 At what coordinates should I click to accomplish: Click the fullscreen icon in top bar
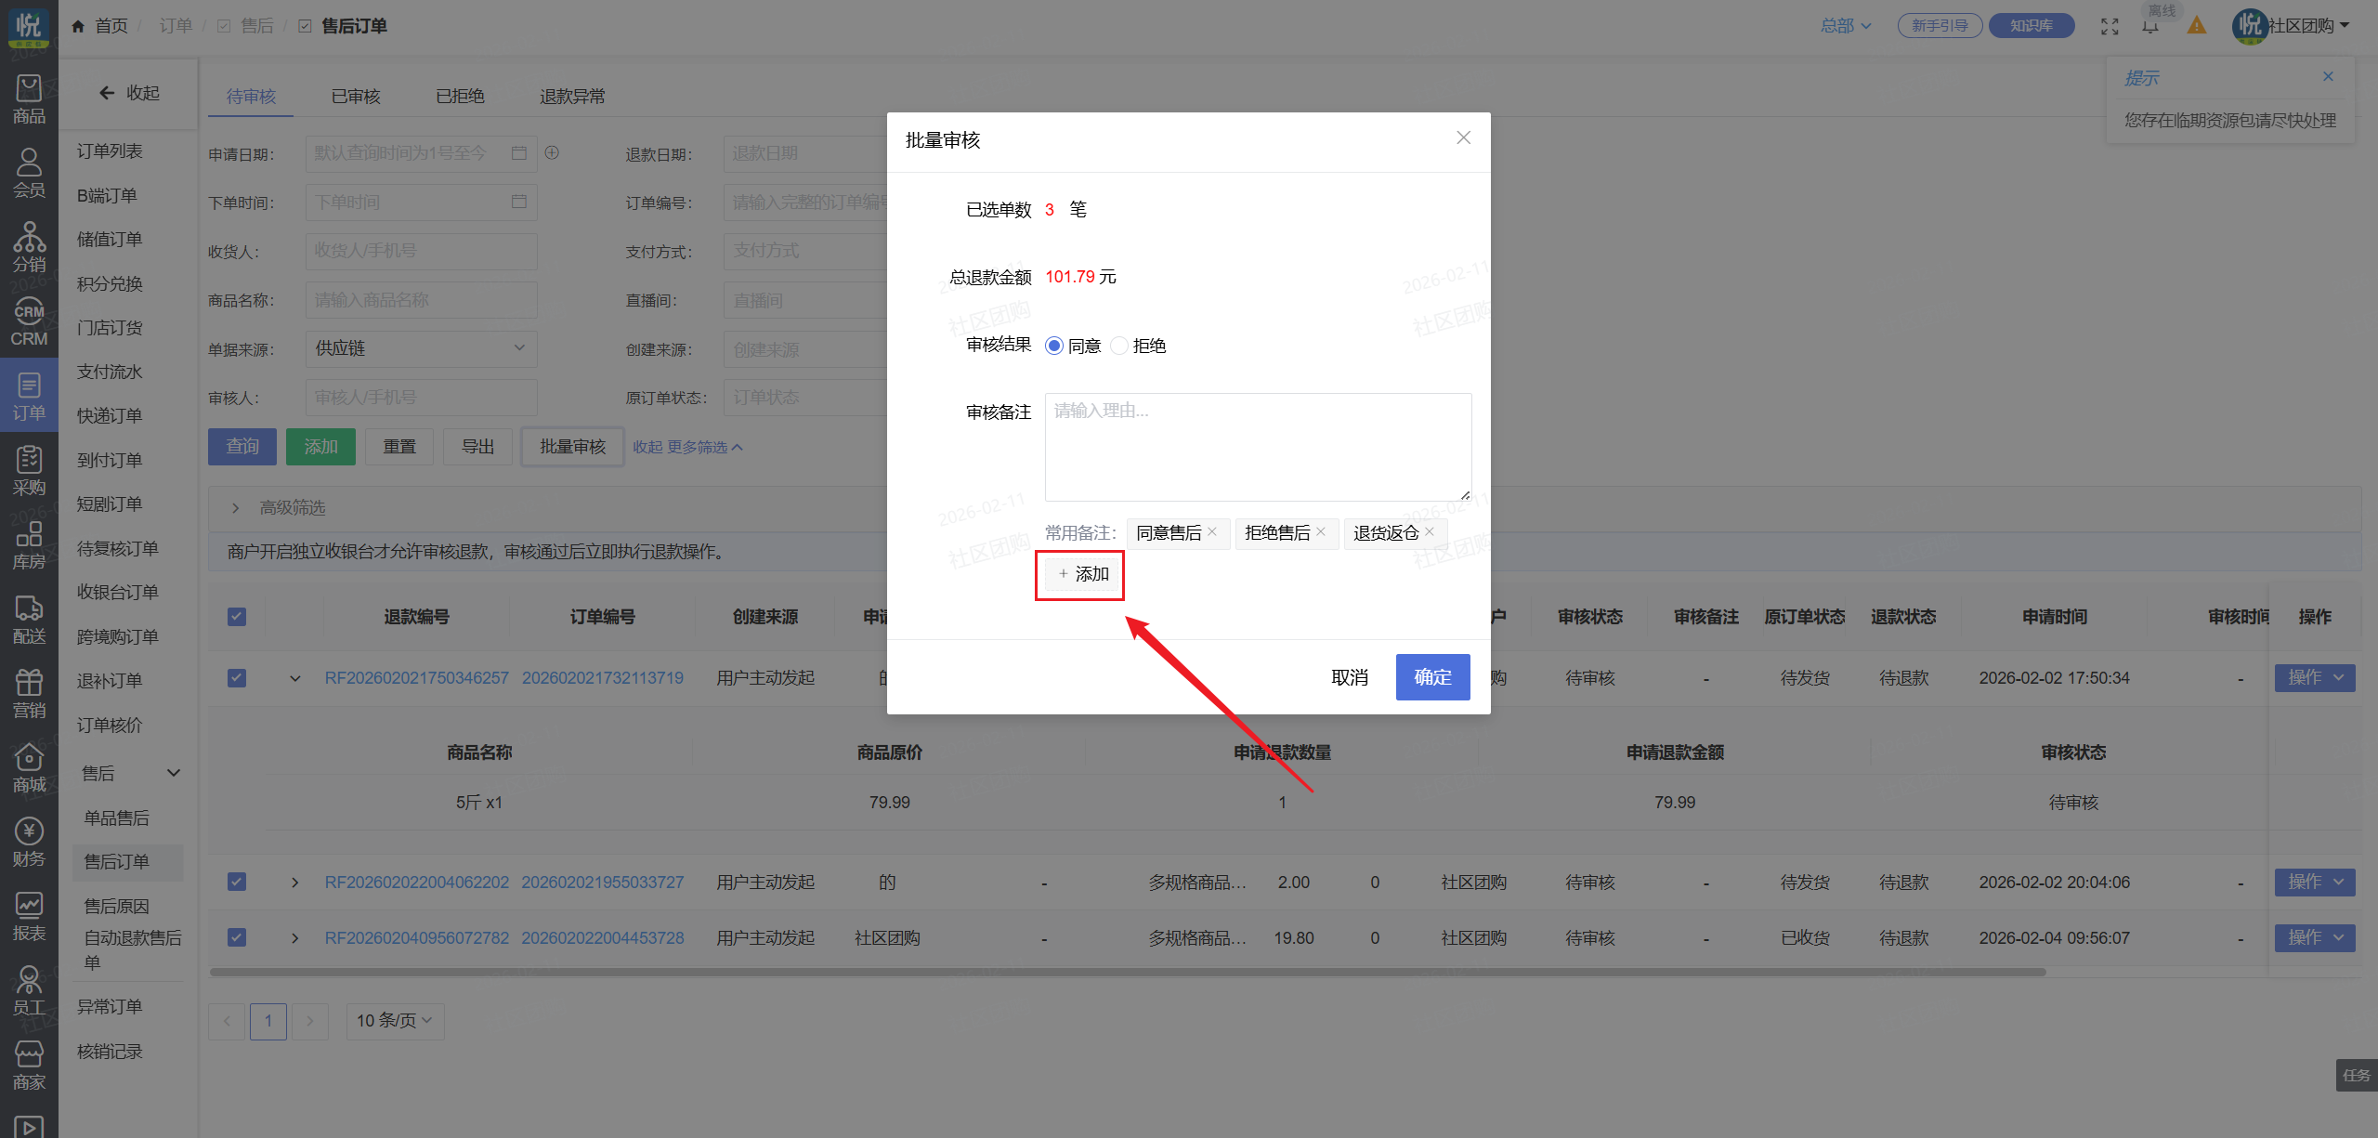click(x=2110, y=26)
